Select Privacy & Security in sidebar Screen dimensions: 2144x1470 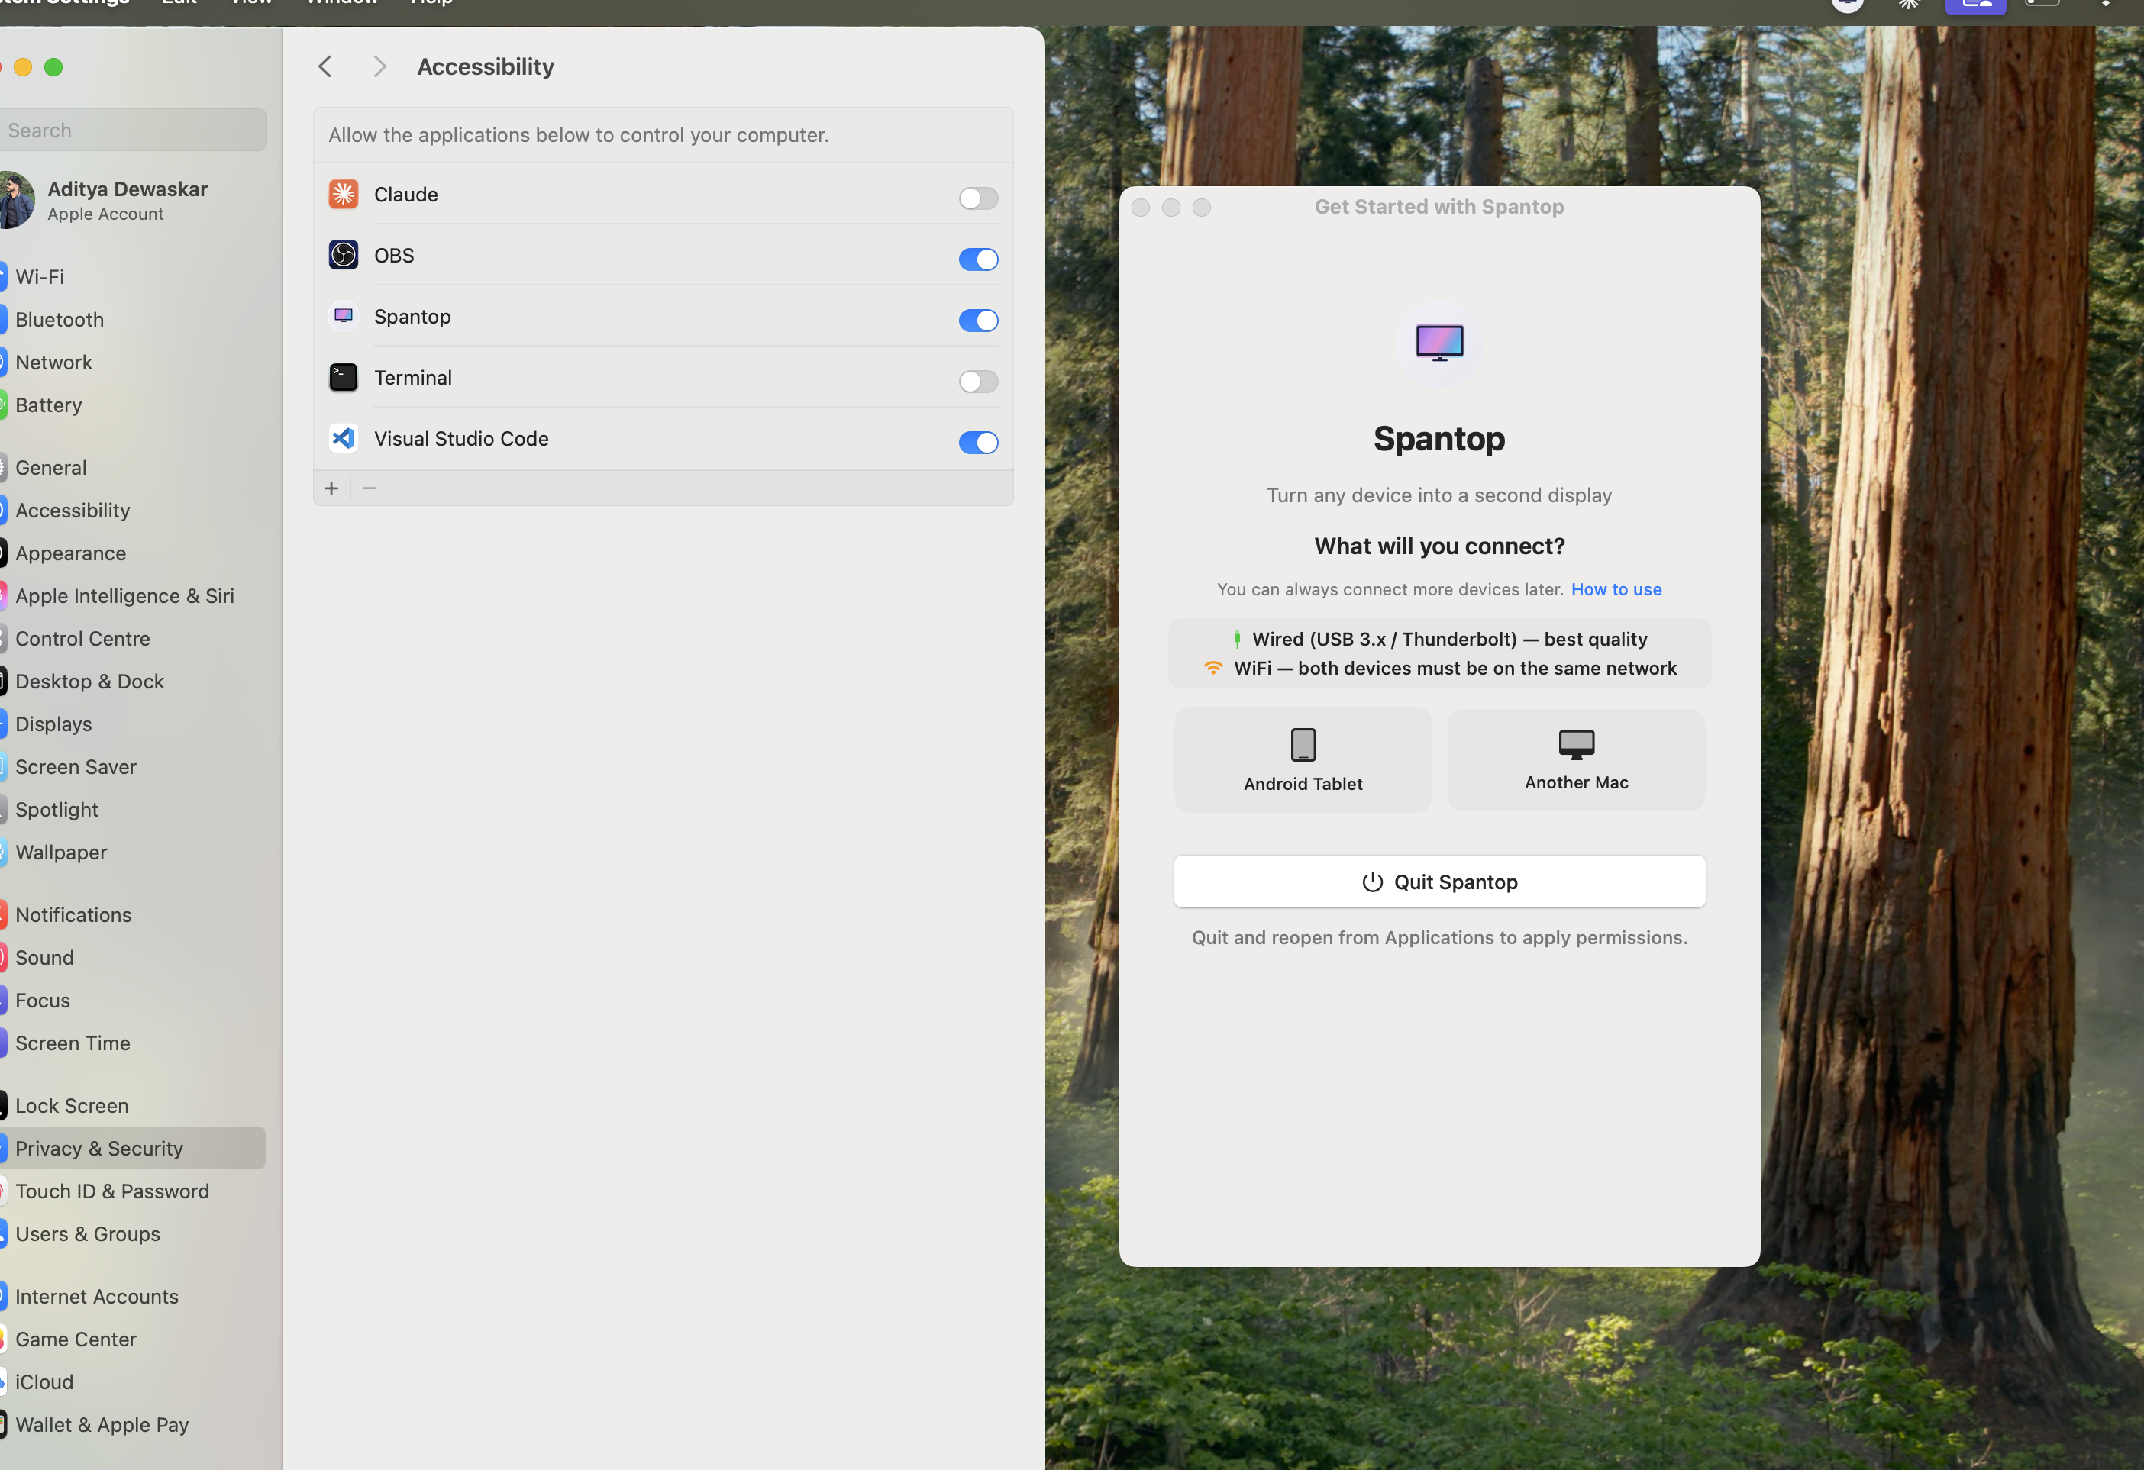[x=133, y=1148]
